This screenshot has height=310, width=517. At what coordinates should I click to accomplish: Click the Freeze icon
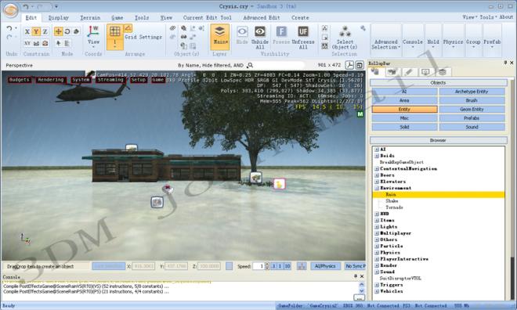281,32
